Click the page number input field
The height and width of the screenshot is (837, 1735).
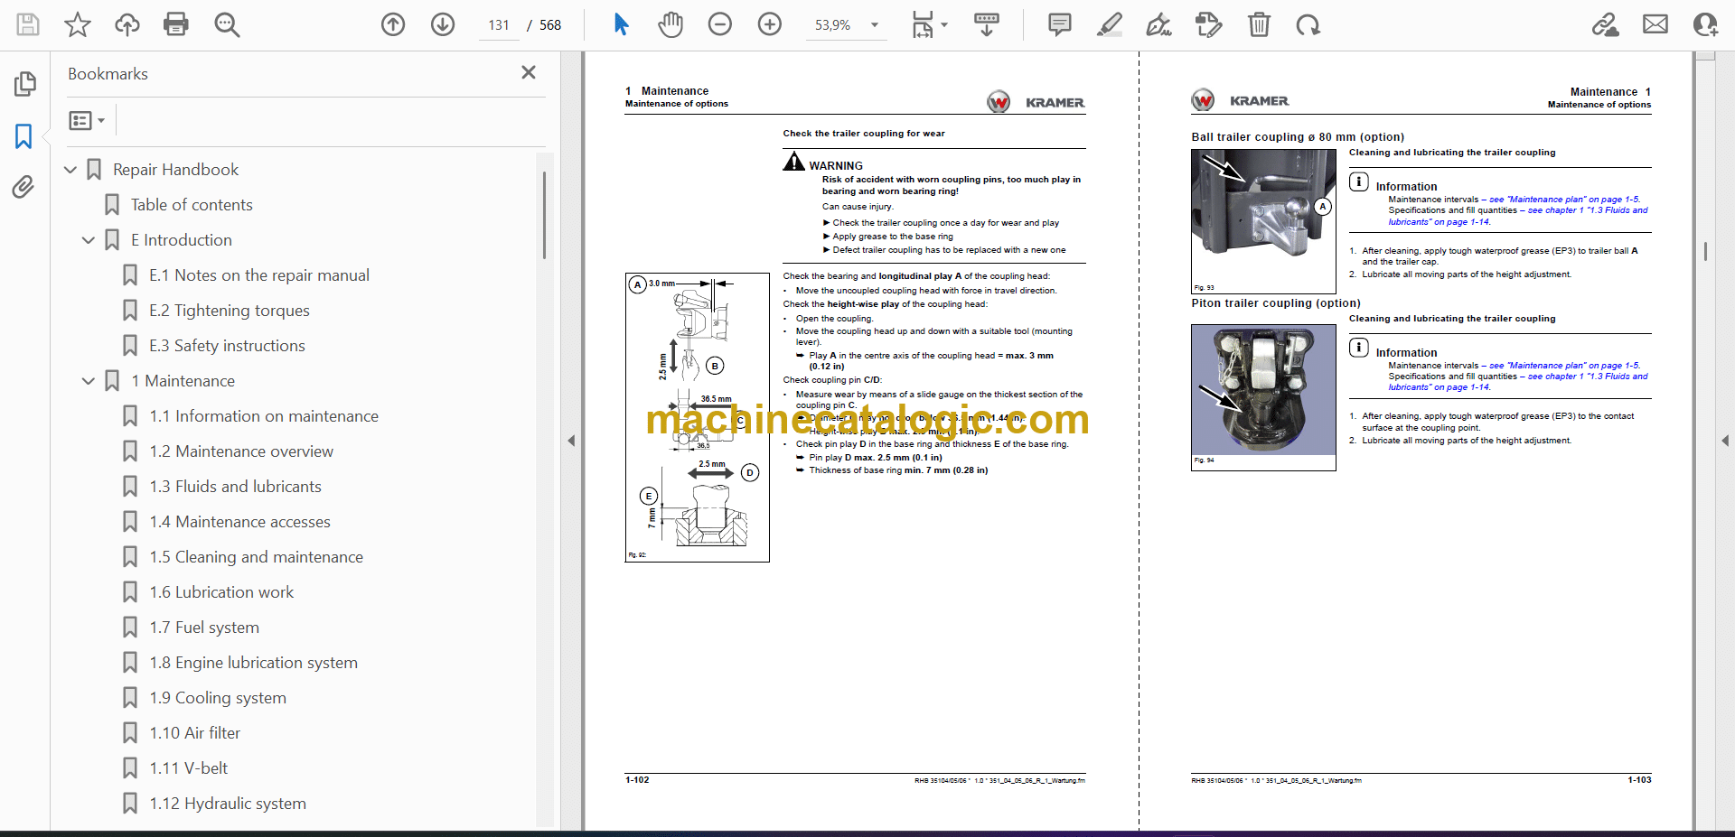[x=499, y=25]
